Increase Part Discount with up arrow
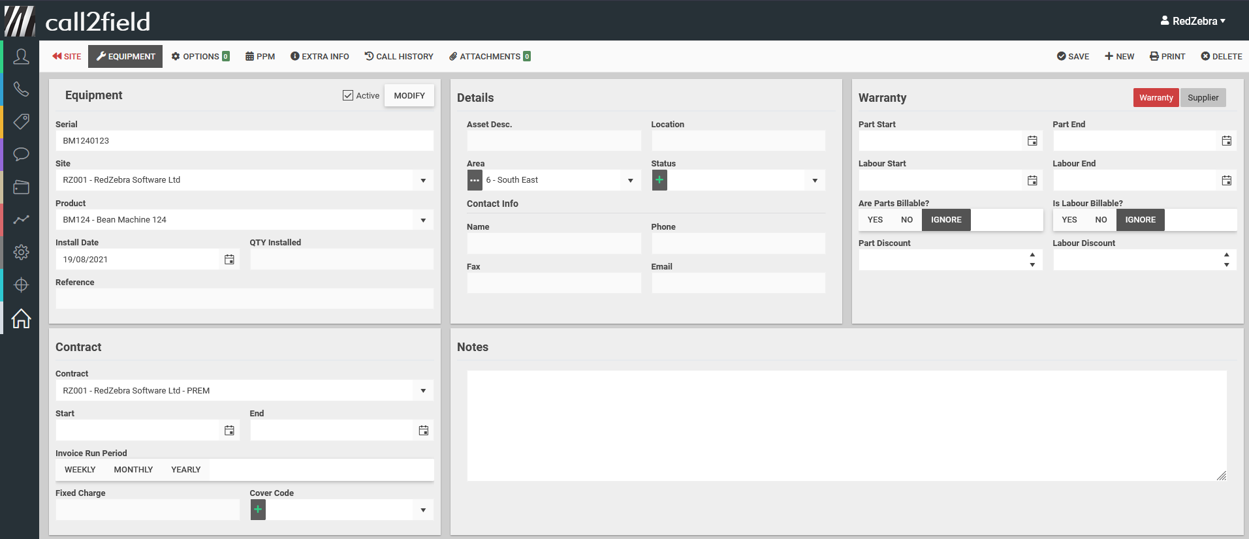The height and width of the screenshot is (539, 1249). (x=1032, y=255)
